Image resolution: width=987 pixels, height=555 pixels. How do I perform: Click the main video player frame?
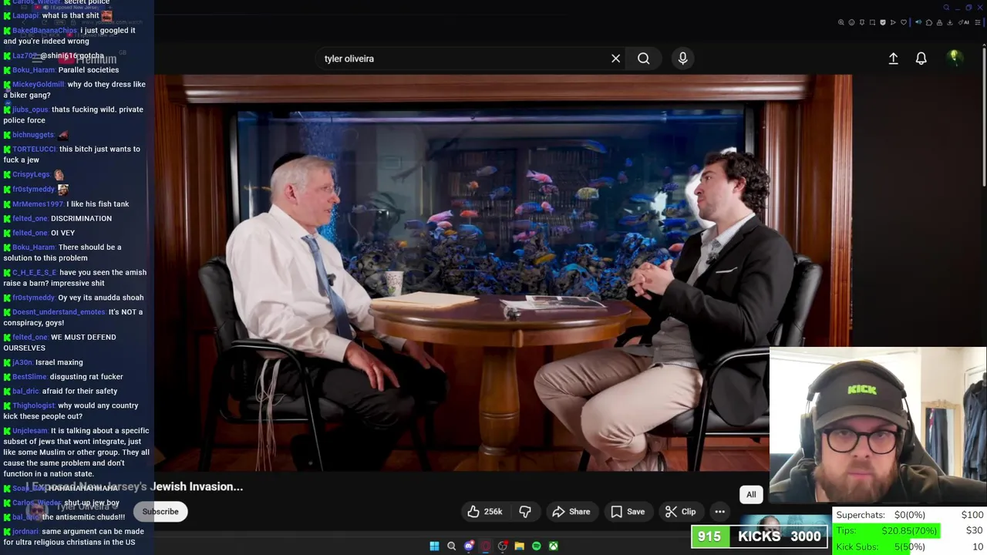pos(503,273)
